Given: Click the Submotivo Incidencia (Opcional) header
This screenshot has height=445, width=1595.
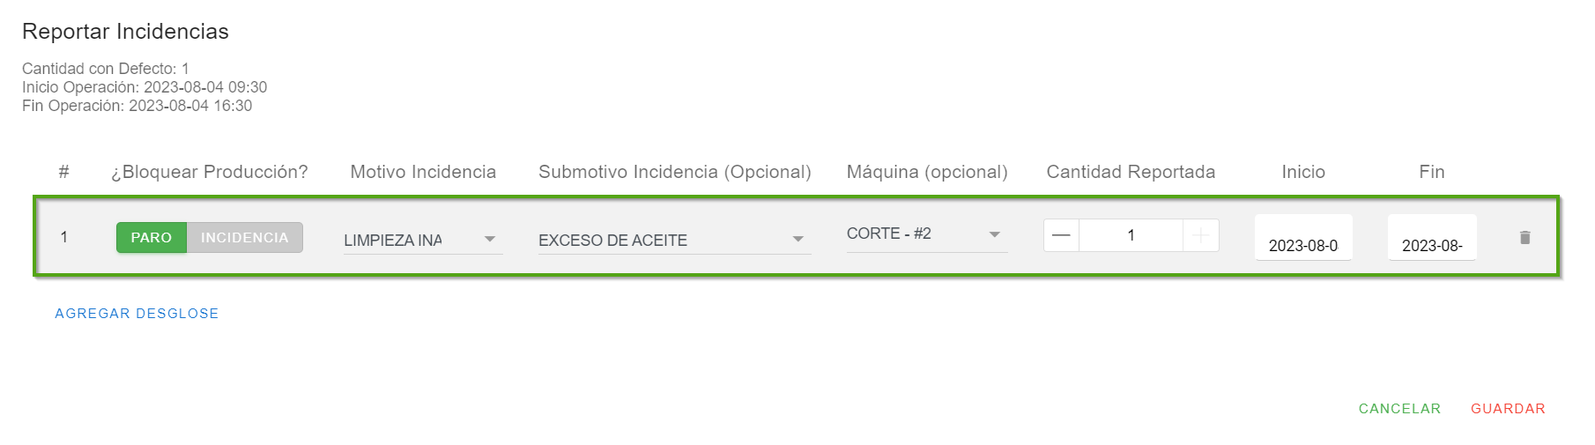Looking at the screenshot, I should (x=674, y=172).
